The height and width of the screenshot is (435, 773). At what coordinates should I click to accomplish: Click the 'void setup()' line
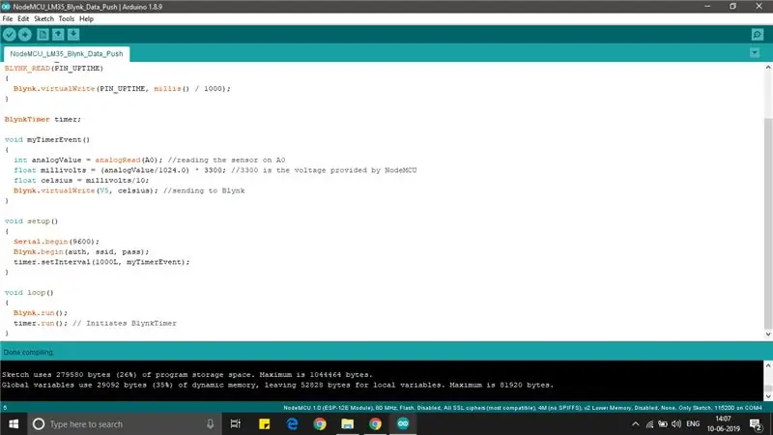[31, 221]
